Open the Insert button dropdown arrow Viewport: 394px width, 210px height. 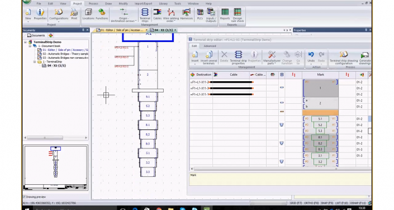(x=194, y=64)
